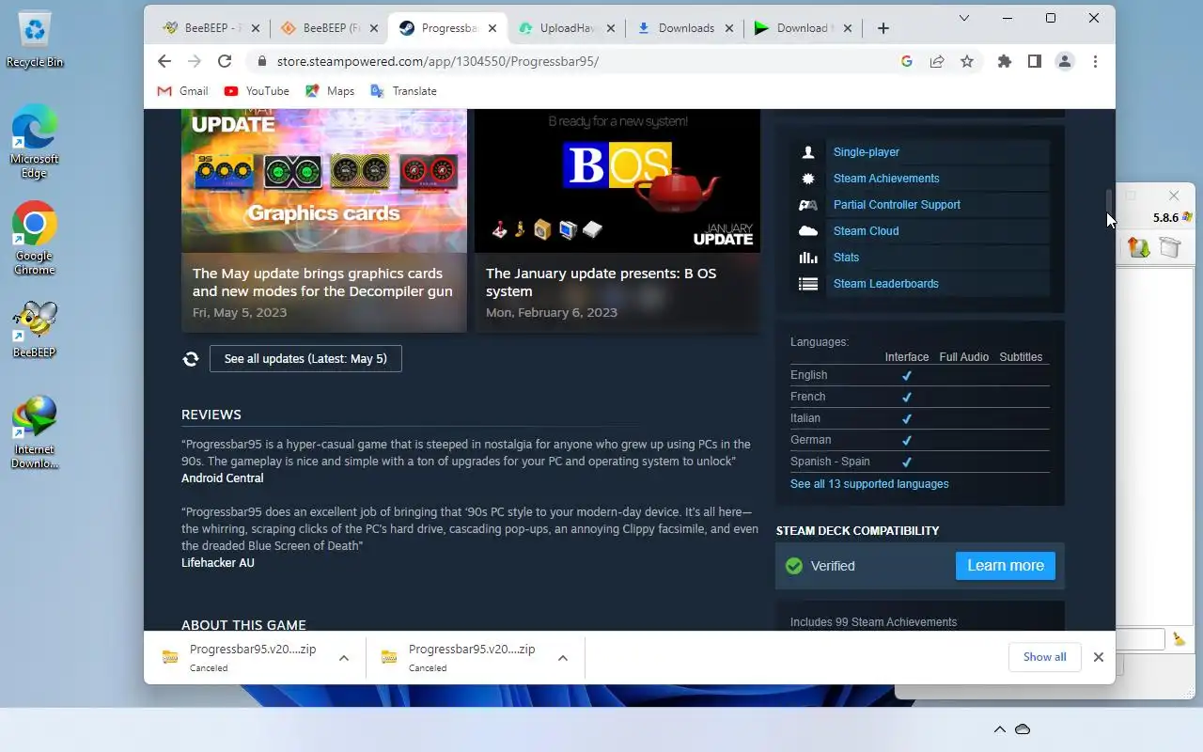Click Single-player person icon
The height and width of the screenshot is (752, 1203).
click(807, 152)
